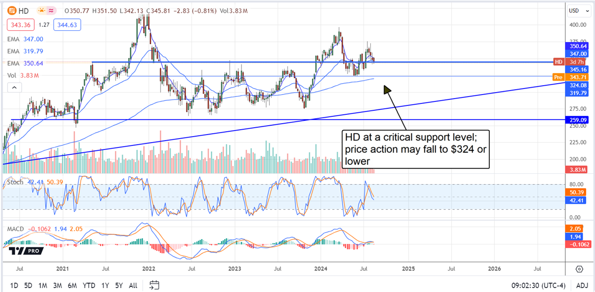Select the 1M time range
This screenshot has height=292, width=595.
coord(43,286)
